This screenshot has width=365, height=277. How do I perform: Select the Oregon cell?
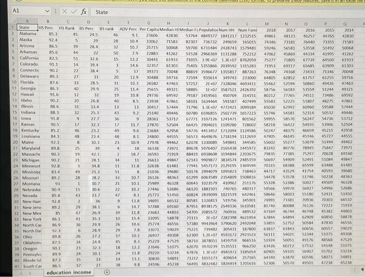[x=32, y=248]
